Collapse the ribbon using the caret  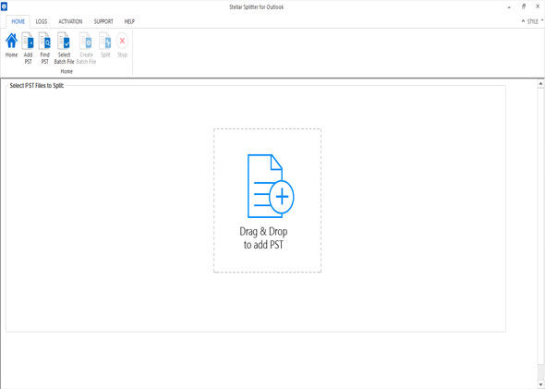coord(523,21)
